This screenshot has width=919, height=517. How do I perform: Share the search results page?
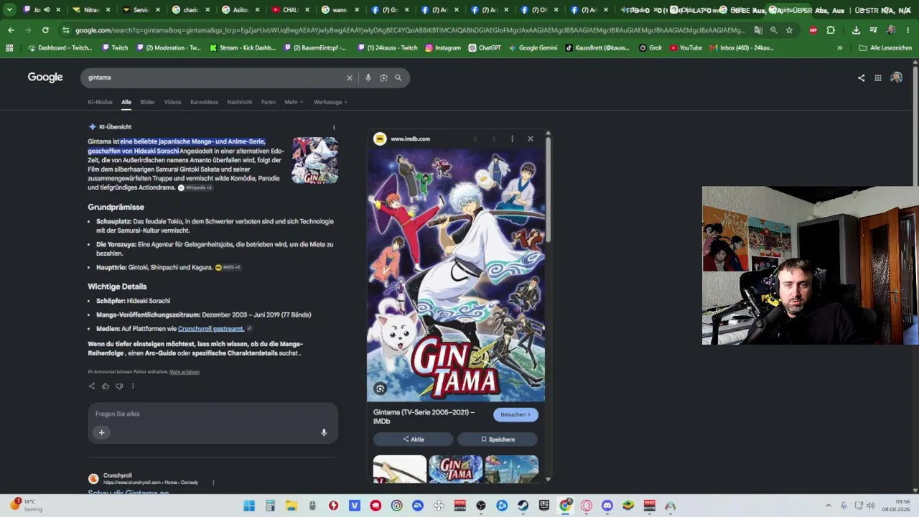point(861,78)
